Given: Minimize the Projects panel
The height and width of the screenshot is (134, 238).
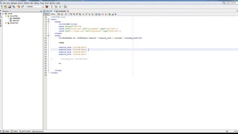Looking at the screenshot, I should (x=41, y=11).
